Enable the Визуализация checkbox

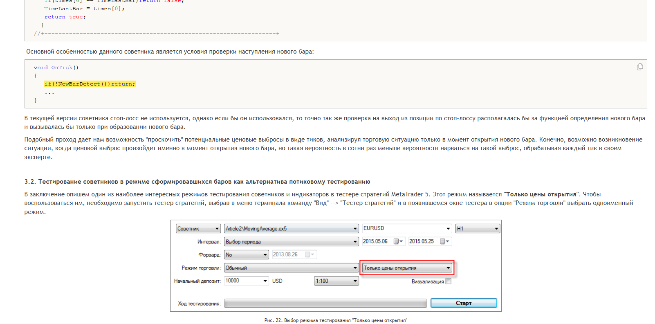pos(448,281)
